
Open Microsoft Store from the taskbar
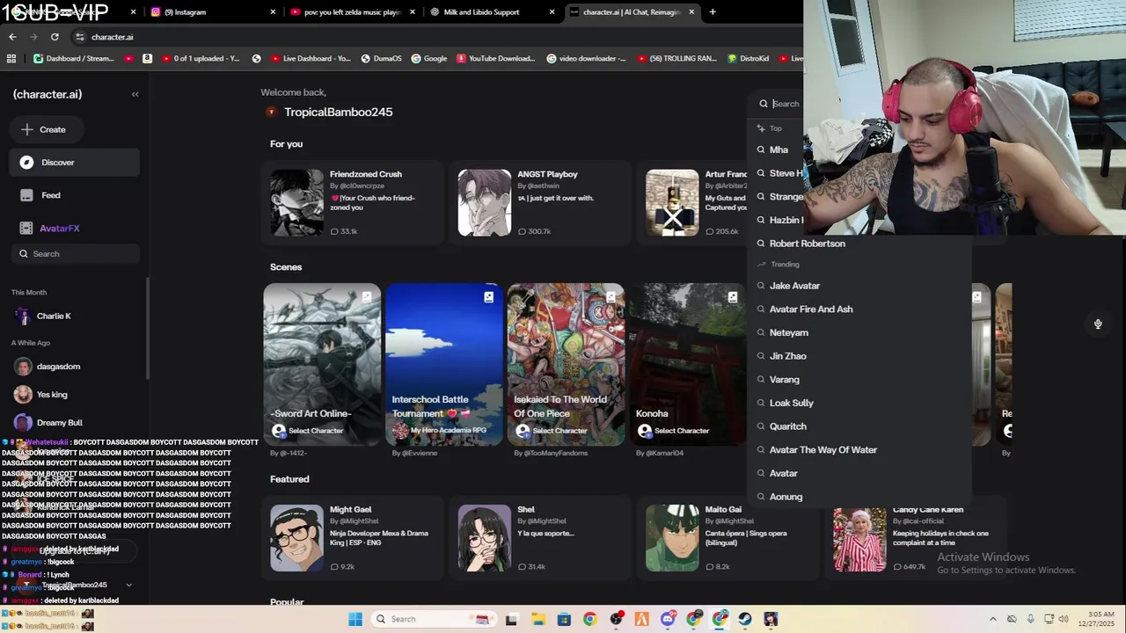click(x=564, y=619)
